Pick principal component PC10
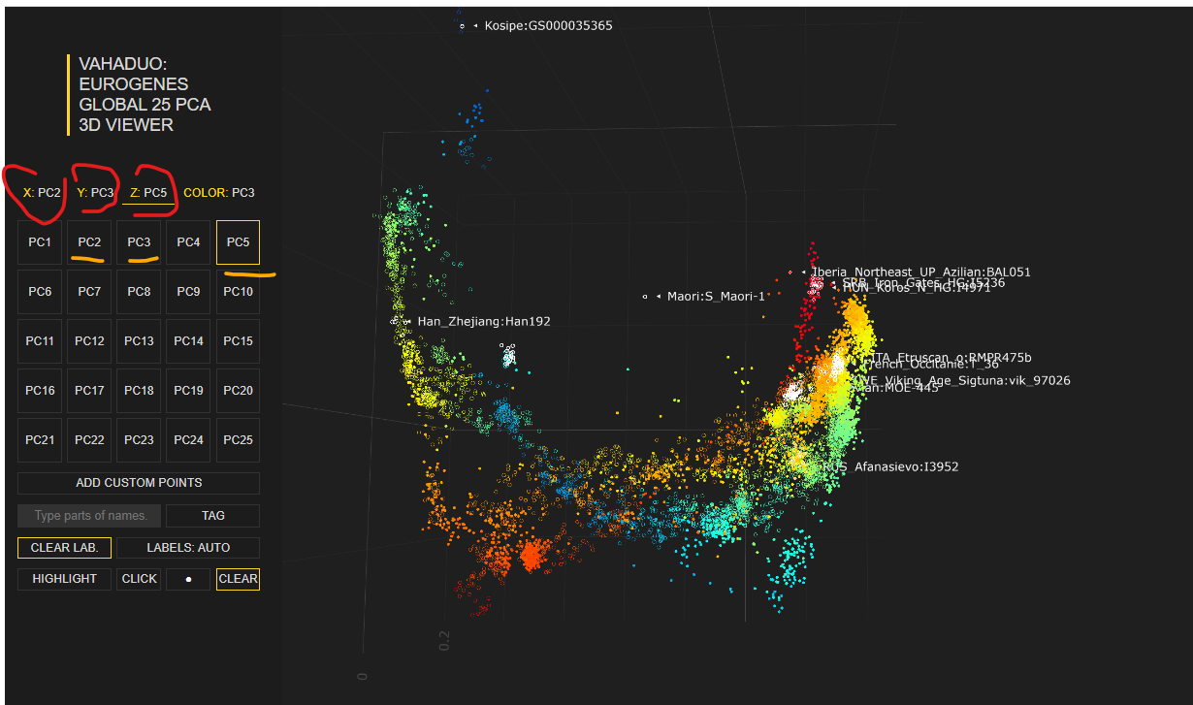This screenshot has width=1193, height=705. coord(238,292)
